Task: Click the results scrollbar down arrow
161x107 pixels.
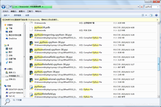Action: pos(158,96)
